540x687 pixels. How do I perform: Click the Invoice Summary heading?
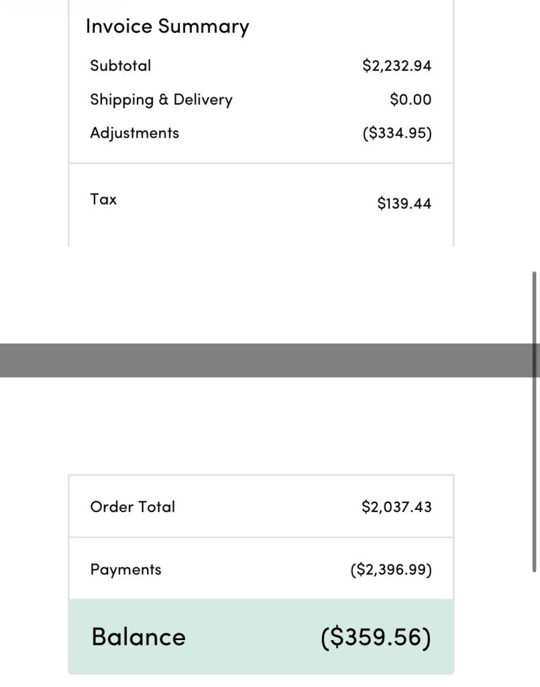167,27
